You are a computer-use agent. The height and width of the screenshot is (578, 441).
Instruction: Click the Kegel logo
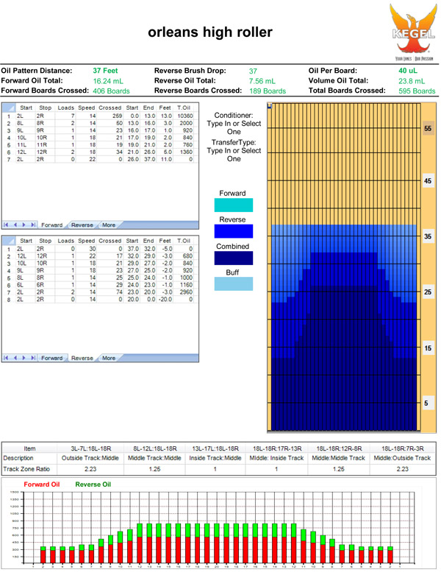409,31
